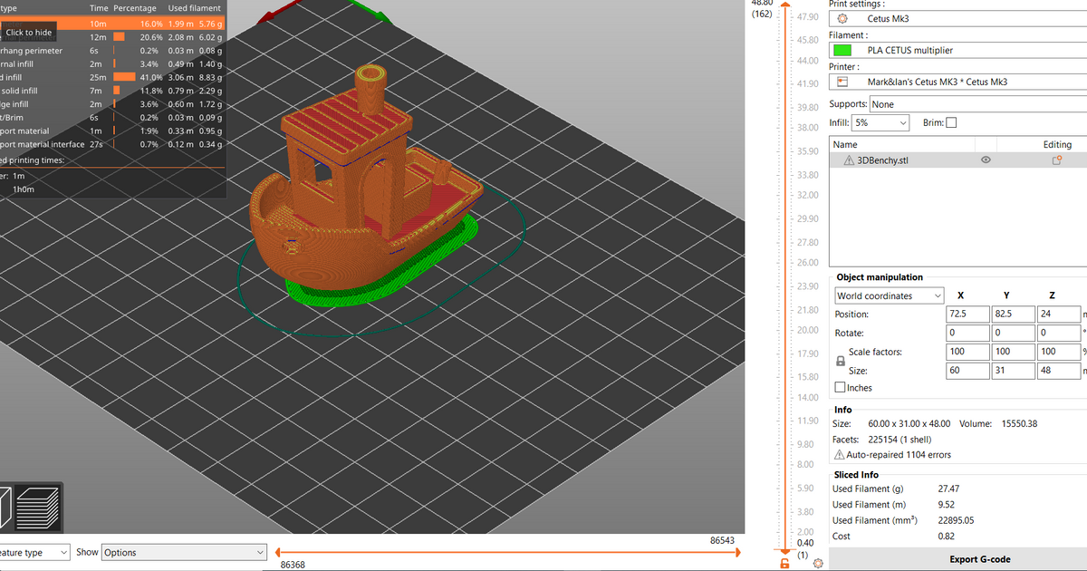The image size is (1087, 571).
Task: Click the Show Options combo box
Action: pos(184,552)
